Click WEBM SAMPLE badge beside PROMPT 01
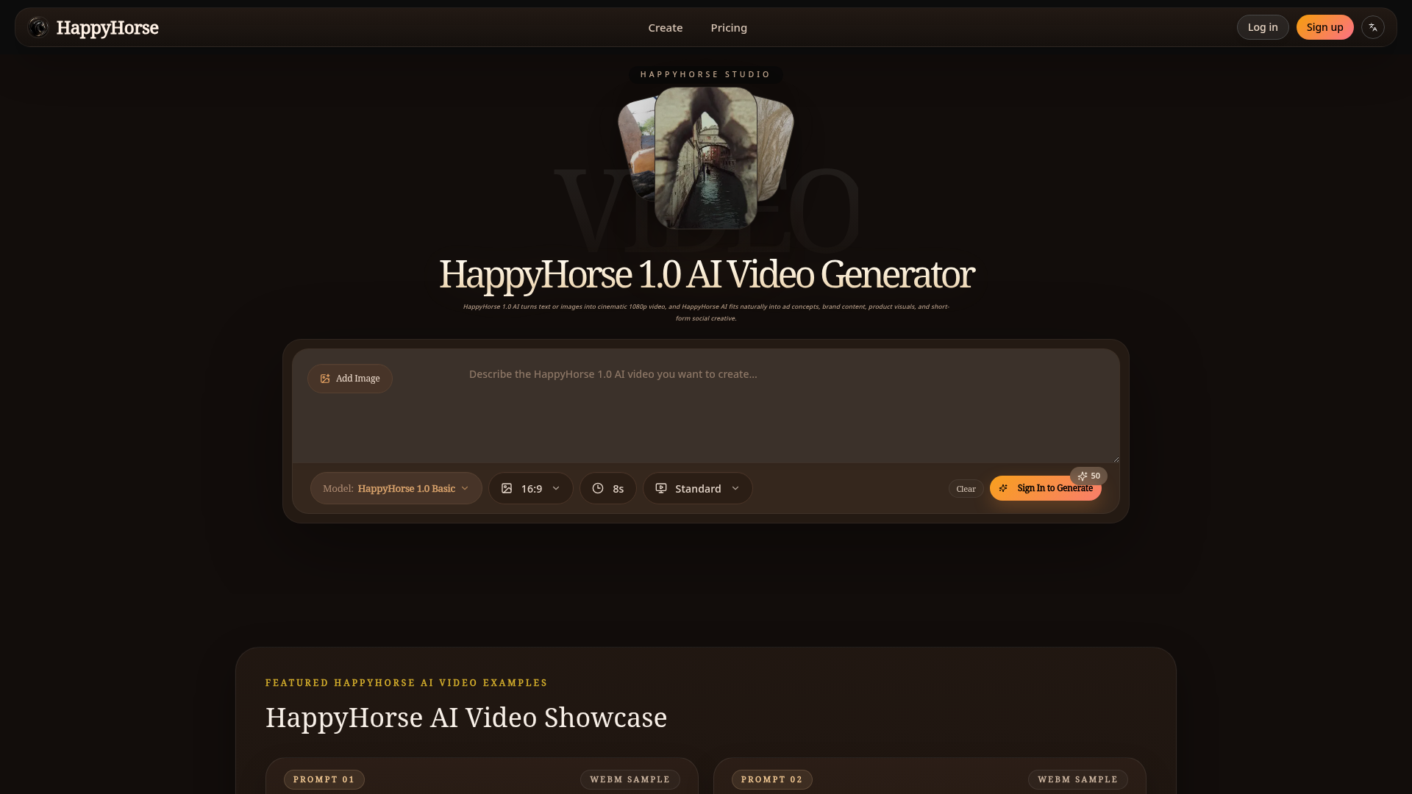The width and height of the screenshot is (1412, 794). point(630,779)
